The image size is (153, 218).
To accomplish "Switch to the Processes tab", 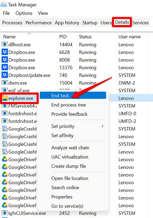I will click(12, 23).
